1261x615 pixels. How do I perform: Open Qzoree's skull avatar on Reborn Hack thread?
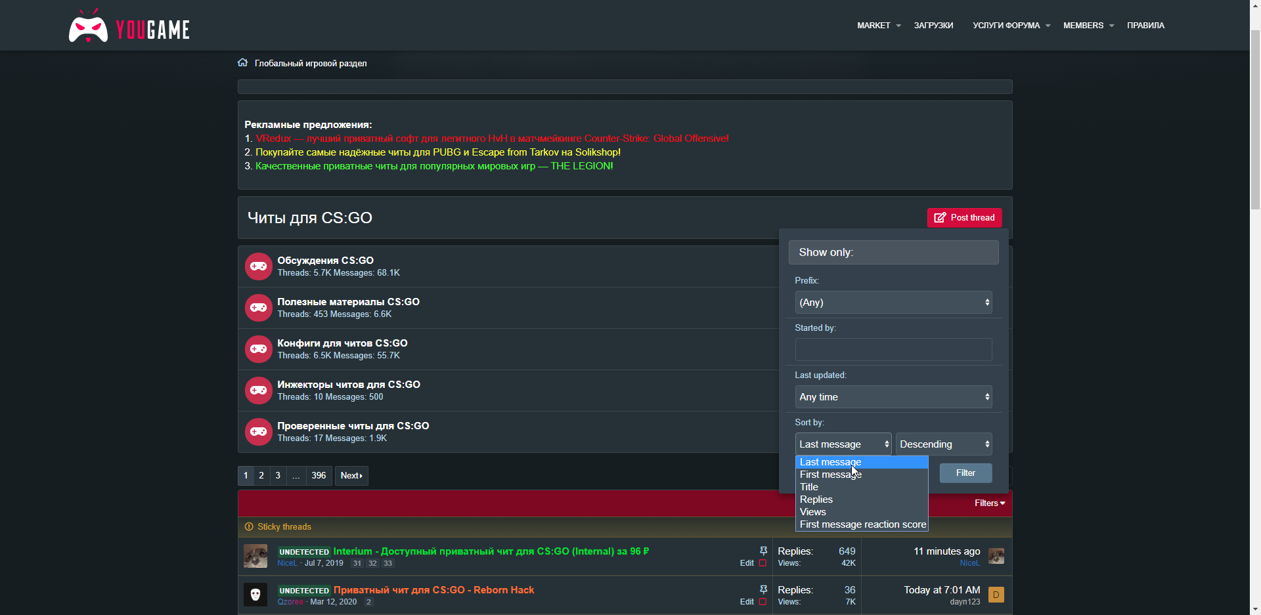pyautogui.click(x=255, y=595)
